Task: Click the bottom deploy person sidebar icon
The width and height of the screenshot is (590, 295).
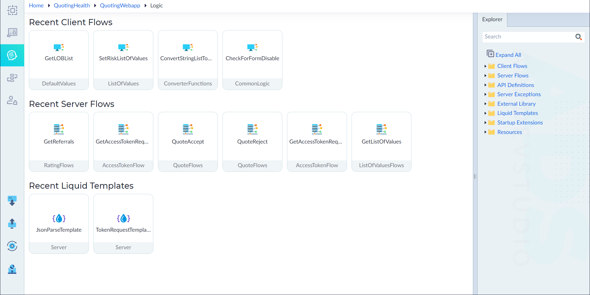Action: pyautogui.click(x=12, y=269)
